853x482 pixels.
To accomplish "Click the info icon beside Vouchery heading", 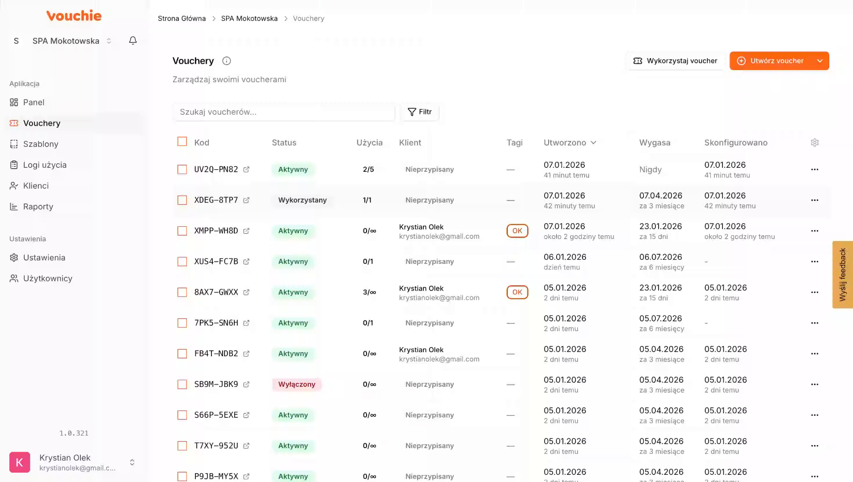I will click(227, 61).
